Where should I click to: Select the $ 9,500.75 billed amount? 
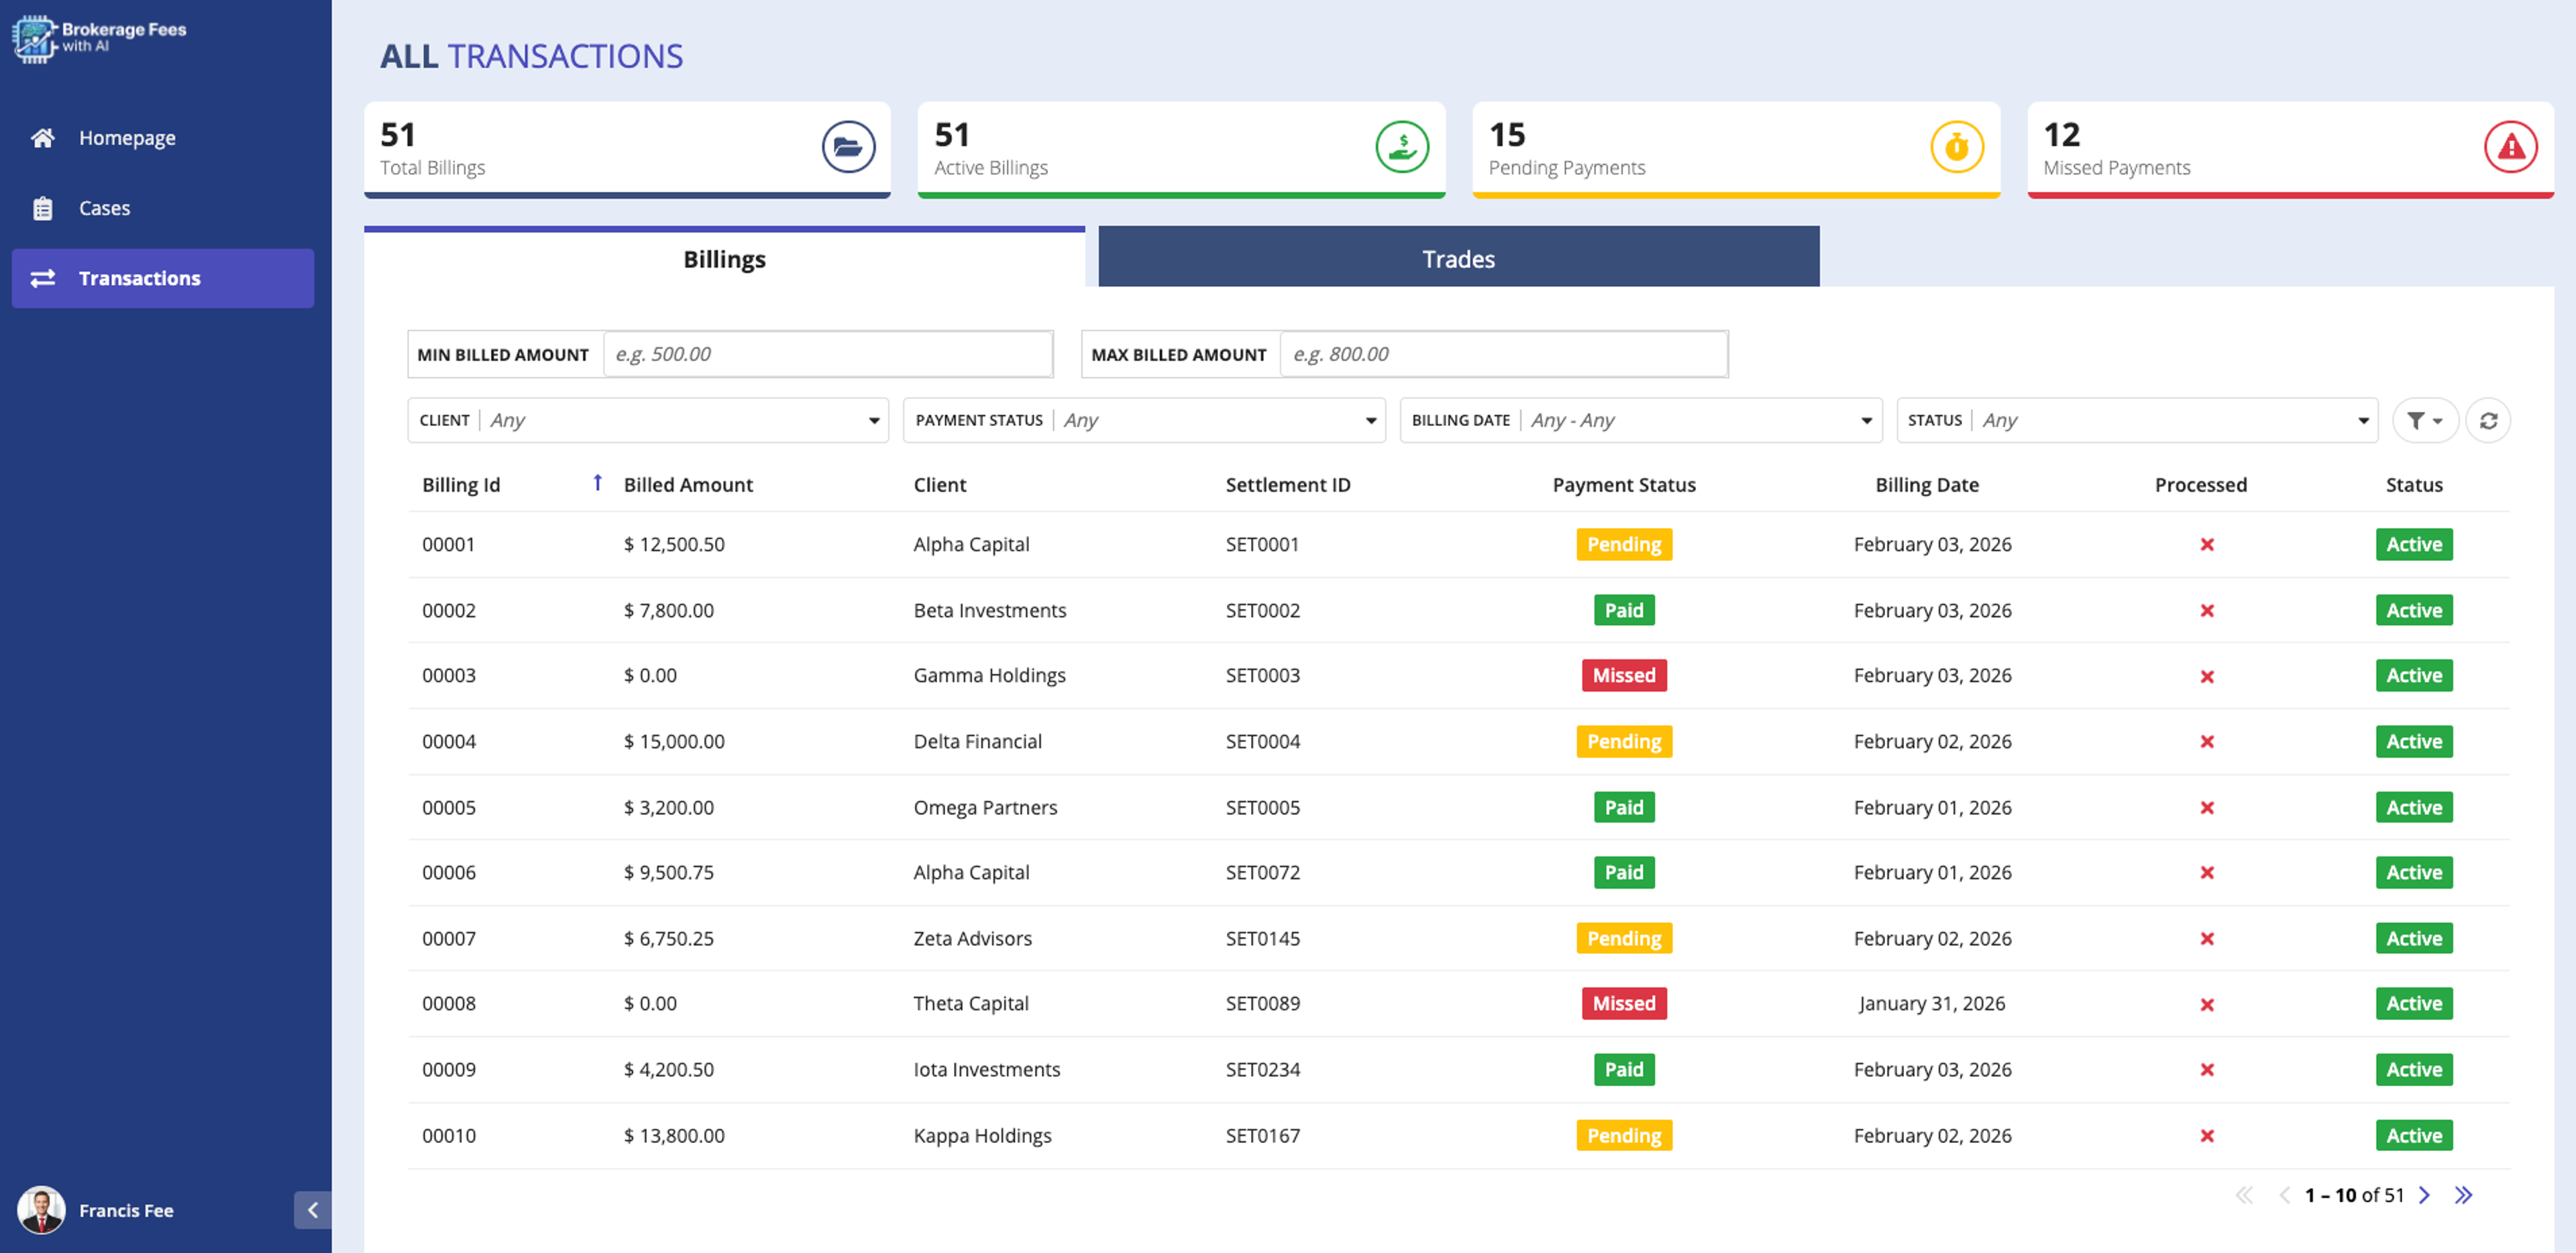tap(669, 872)
